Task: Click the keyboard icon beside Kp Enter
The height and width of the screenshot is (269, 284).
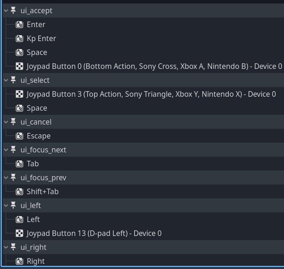Action: pyautogui.click(x=19, y=38)
